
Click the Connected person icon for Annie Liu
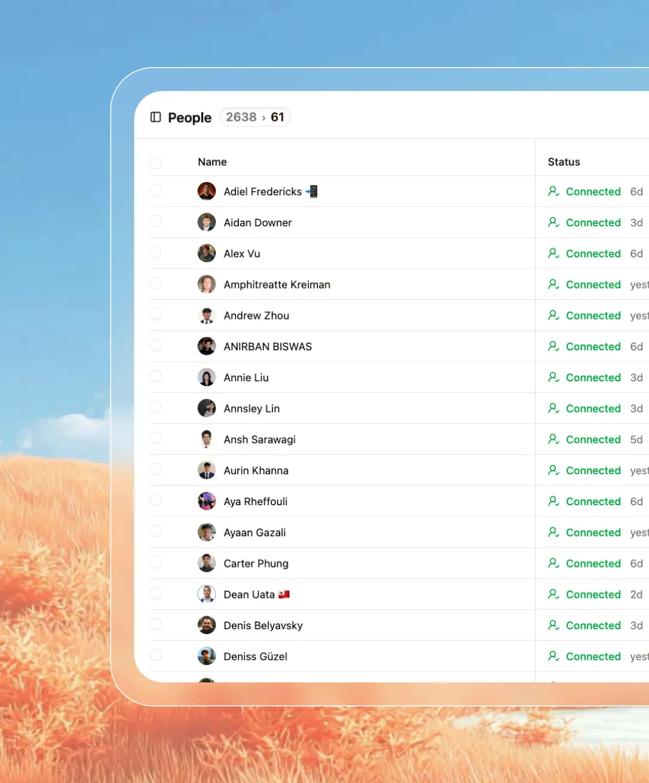pos(554,378)
